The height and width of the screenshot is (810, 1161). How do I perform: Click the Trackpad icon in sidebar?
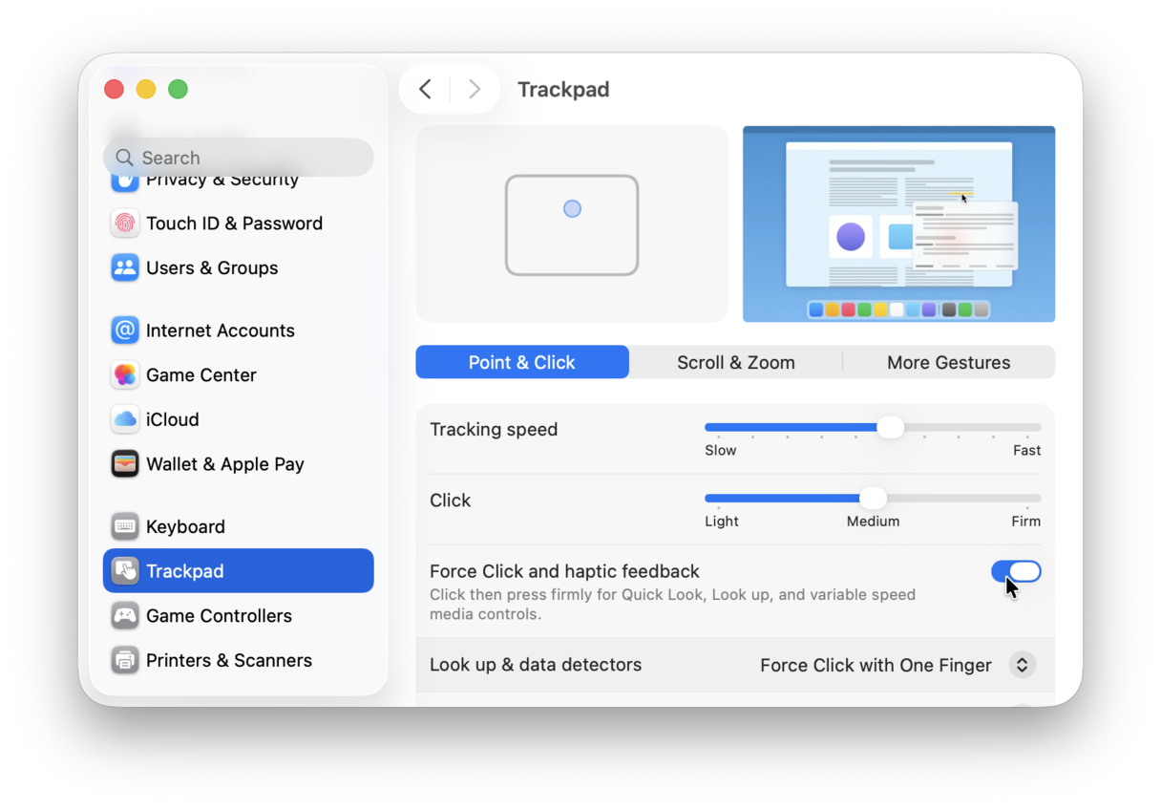125,571
